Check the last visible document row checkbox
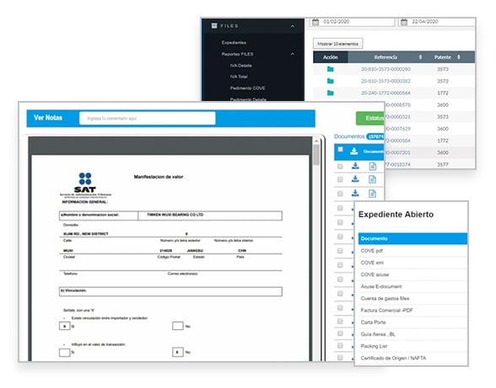This screenshot has width=496, height=388. point(340,358)
